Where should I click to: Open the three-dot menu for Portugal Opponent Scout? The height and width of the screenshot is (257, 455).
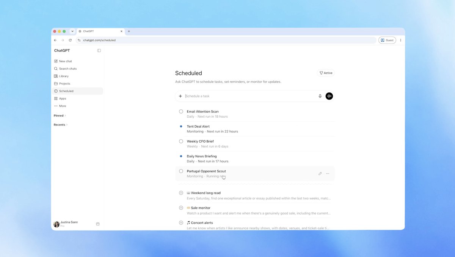[x=328, y=174]
